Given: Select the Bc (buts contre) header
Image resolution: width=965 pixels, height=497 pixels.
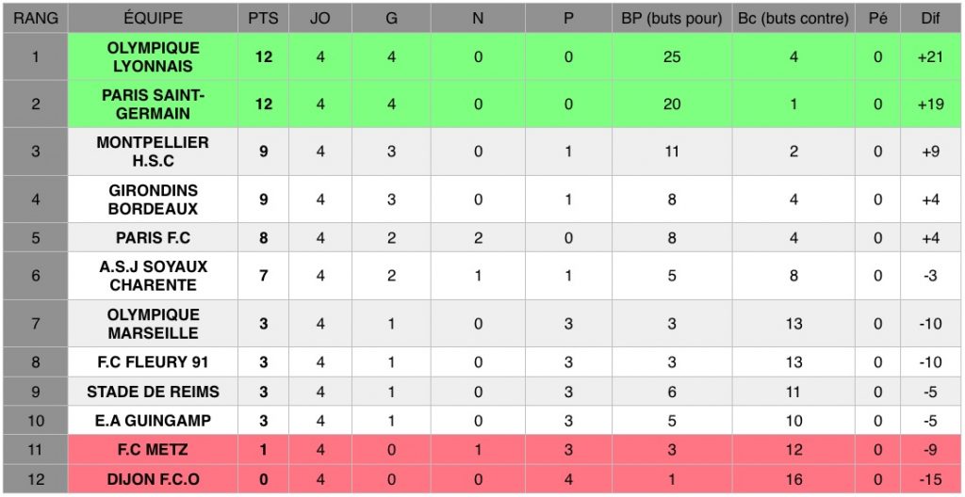Looking at the screenshot, I should point(793,18).
